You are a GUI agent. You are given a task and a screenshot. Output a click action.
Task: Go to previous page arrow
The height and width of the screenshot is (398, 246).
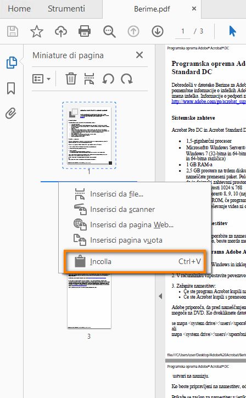[133, 31]
